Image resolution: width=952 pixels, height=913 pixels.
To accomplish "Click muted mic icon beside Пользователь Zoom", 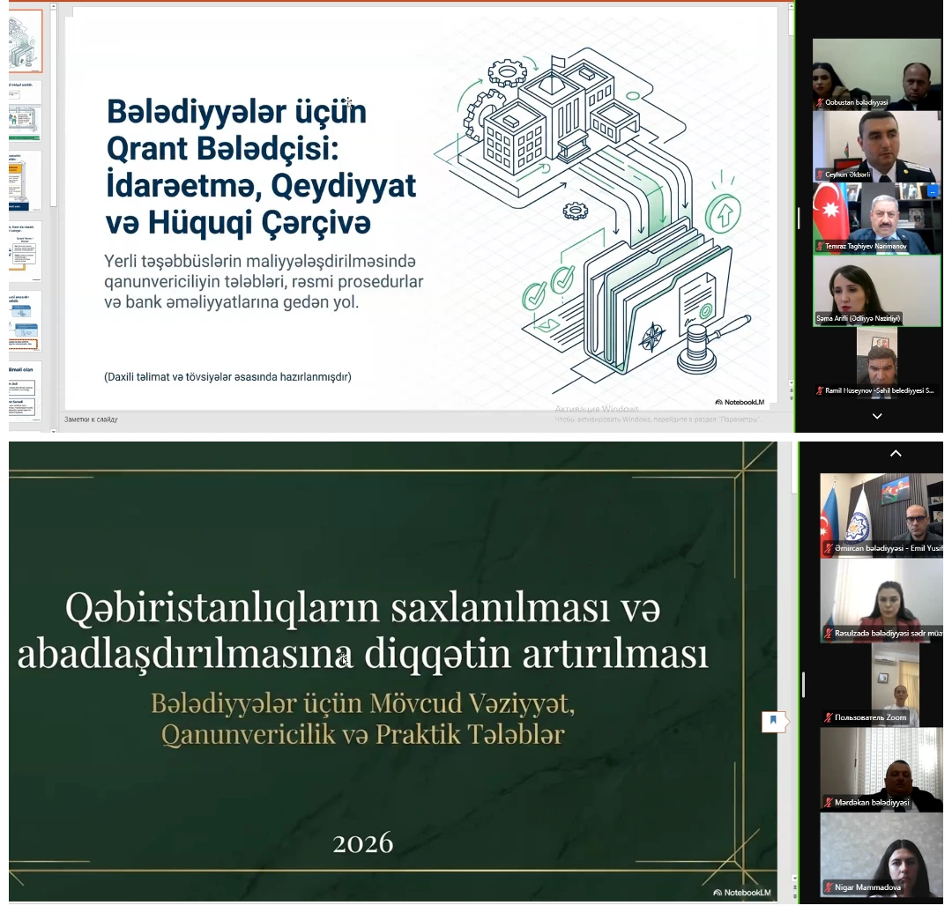I will [828, 718].
